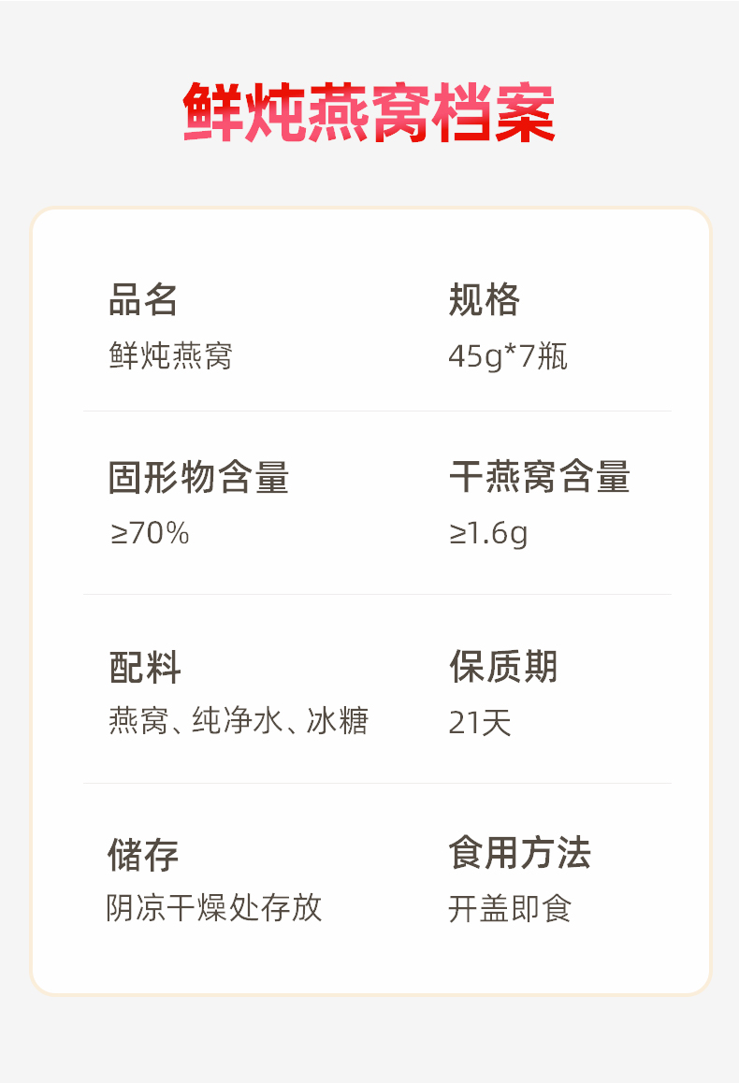739x1083 pixels.
Task: Click the specification value 45g*7瓶
Action: [x=507, y=356]
